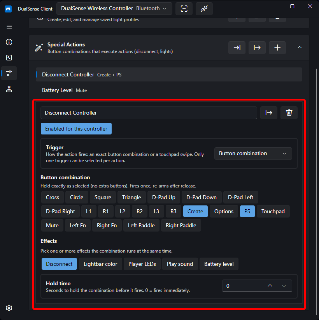Toggle the Left Fn button
The image size is (319, 320).
coord(78,225)
